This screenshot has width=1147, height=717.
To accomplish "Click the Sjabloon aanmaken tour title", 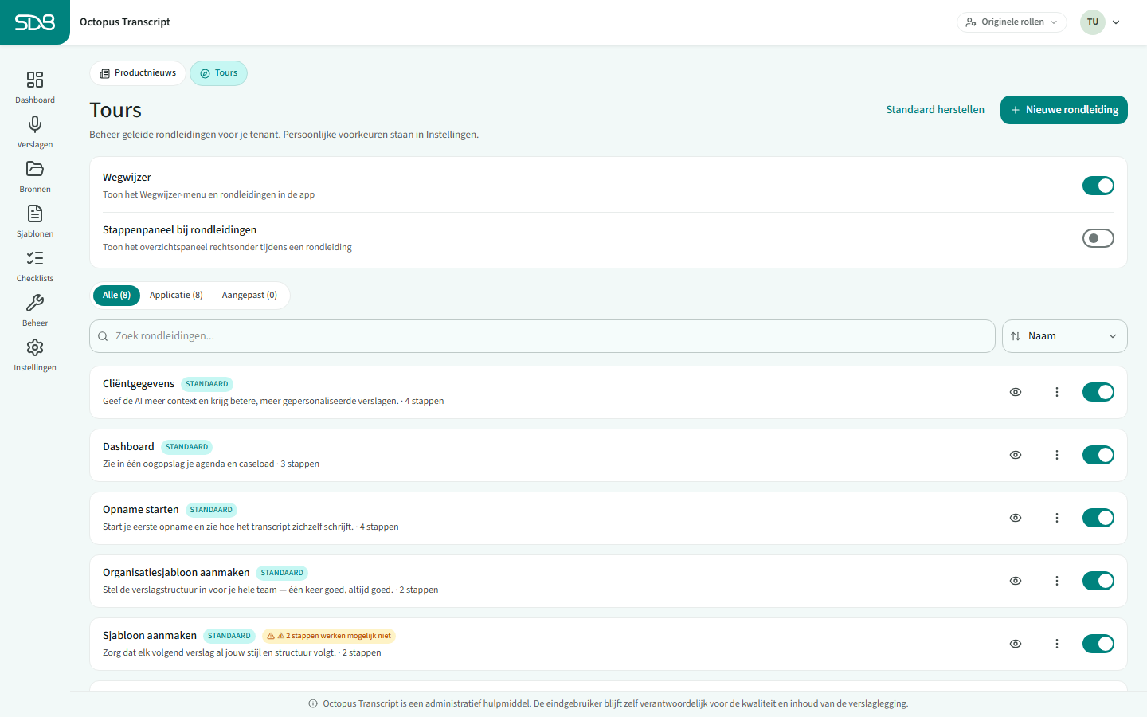I will point(150,636).
